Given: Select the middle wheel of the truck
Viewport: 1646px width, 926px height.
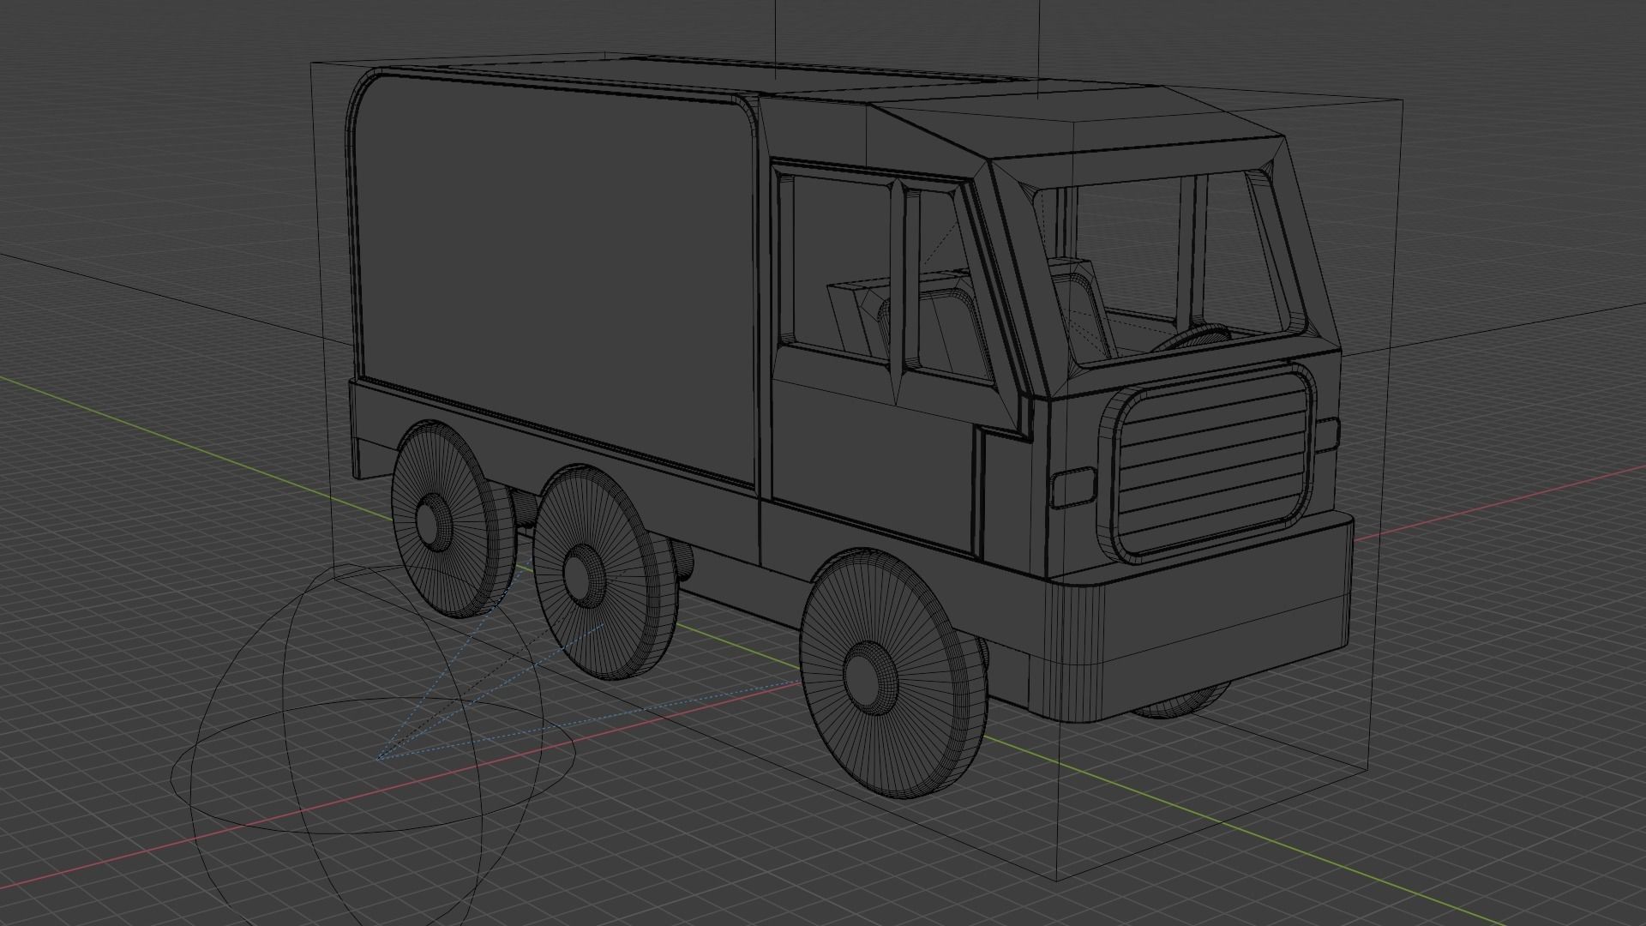Looking at the screenshot, I should [x=604, y=573].
